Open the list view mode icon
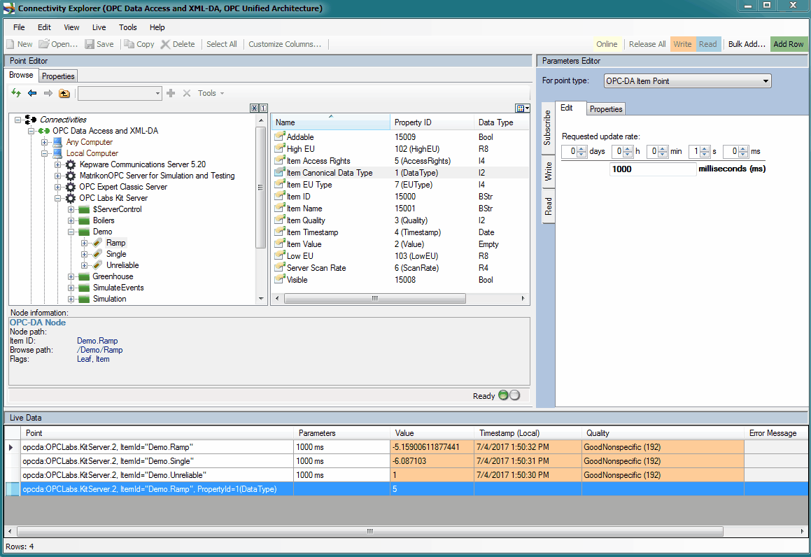Image resolution: width=811 pixels, height=557 pixels. point(521,108)
